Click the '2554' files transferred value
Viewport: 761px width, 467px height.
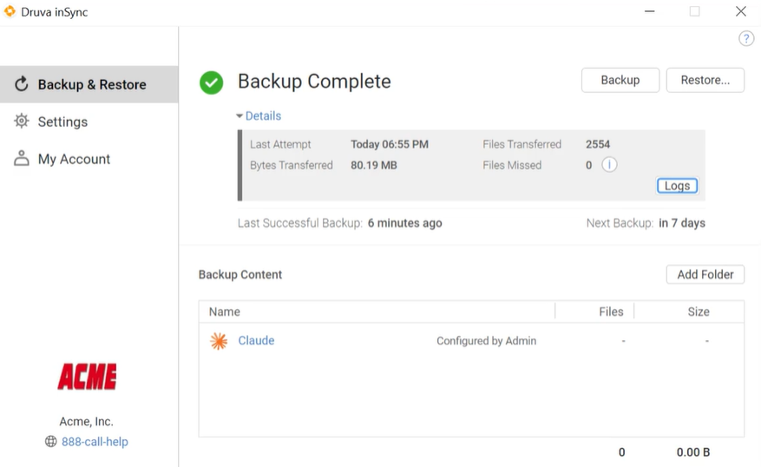(598, 144)
